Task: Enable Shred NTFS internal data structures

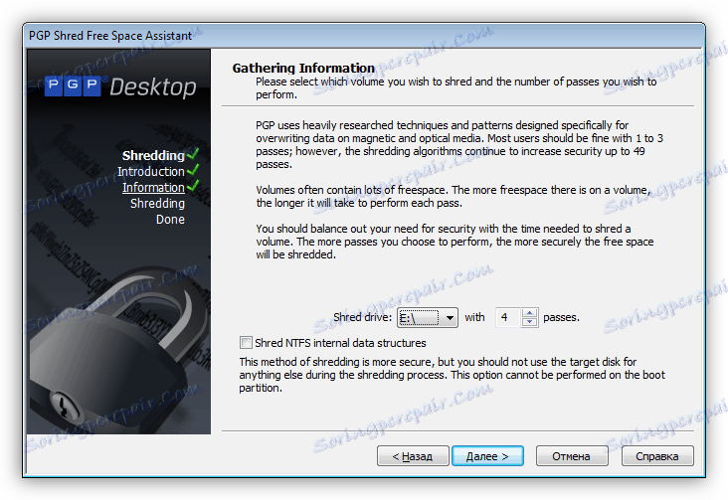Action: tap(246, 343)
